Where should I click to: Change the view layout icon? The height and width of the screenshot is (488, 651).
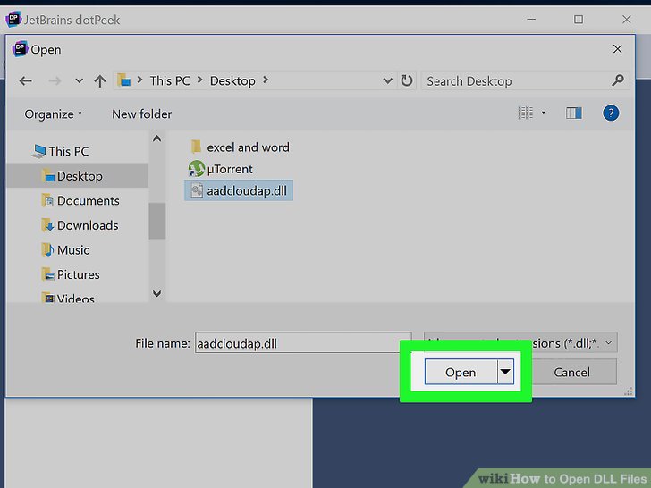pos(526,113)
